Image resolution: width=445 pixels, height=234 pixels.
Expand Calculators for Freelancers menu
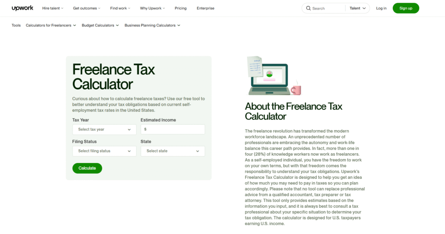(51, 25)
